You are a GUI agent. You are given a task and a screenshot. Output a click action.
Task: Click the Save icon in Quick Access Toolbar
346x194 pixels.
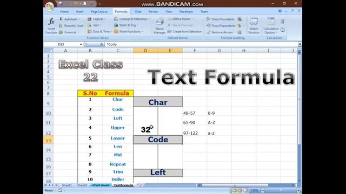(61, 4)
